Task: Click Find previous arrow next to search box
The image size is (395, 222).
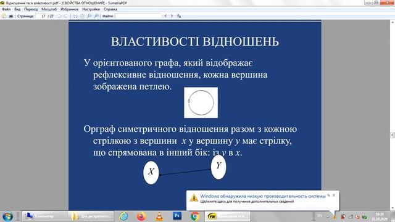Action: click(x=165, y=16)
